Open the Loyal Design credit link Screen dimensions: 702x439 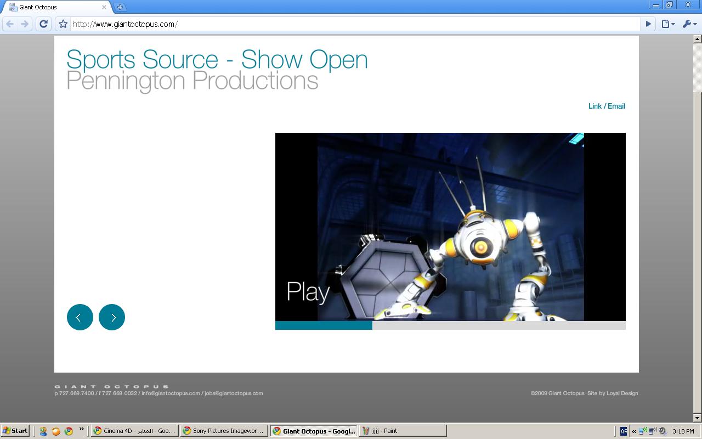point(622,393)
